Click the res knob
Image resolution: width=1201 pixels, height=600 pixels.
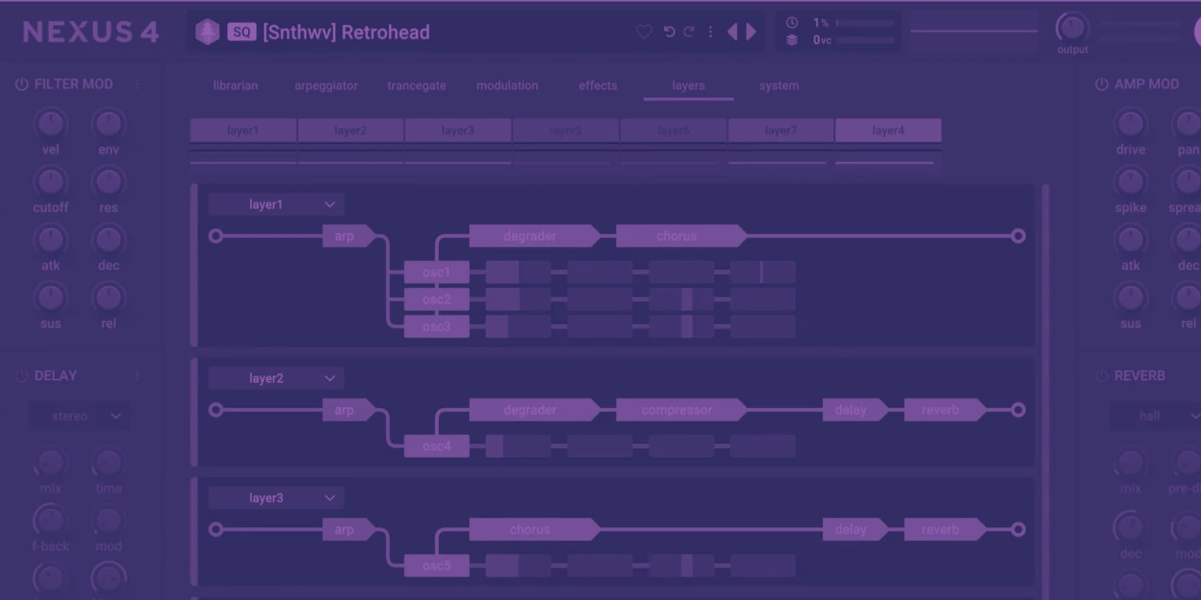coord(109,182)
